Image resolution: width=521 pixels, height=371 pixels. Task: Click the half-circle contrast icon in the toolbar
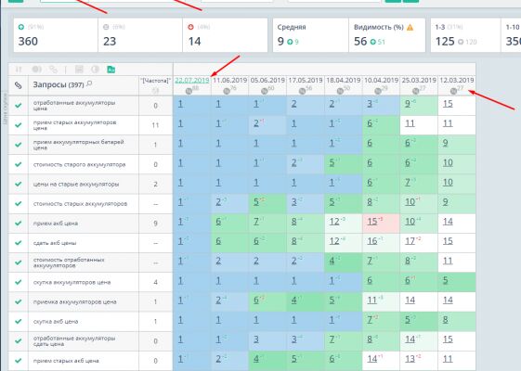(95, 70)
